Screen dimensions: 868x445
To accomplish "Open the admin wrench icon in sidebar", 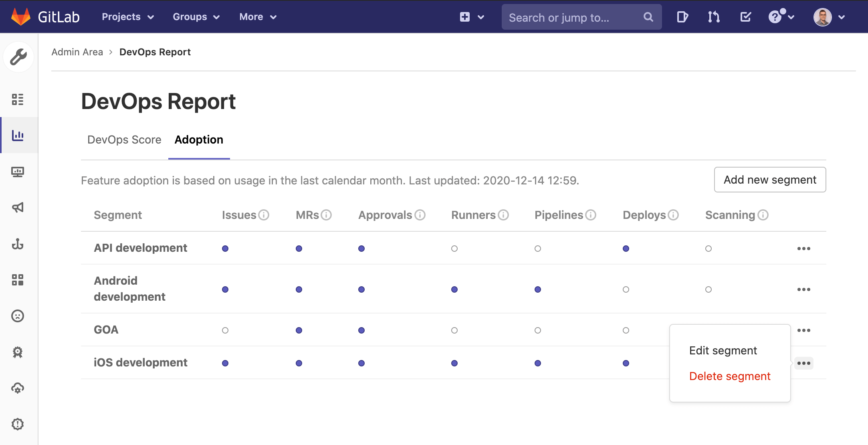I will 18,57.
